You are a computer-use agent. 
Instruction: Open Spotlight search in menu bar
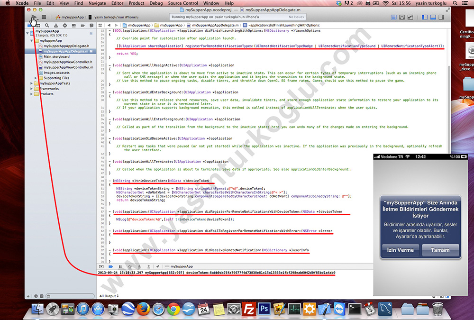(x=455, y=3)
